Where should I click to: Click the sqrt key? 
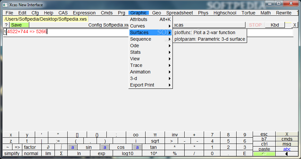(155, 141)
